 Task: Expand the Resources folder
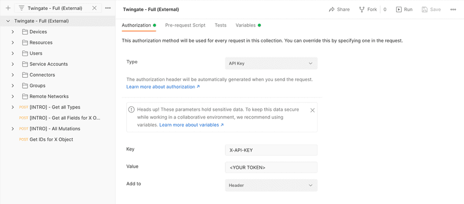(x=13, y=42)
